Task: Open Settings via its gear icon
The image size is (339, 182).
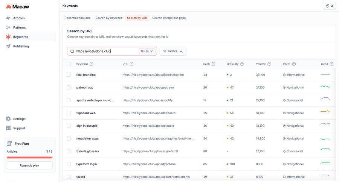Action: click(x=8, y=119)
